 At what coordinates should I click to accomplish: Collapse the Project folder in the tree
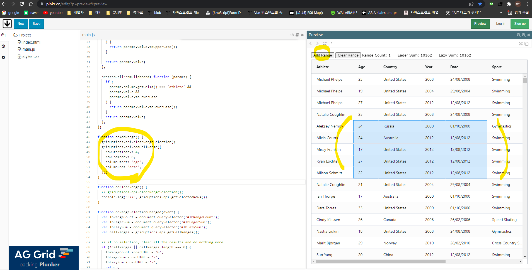pyautogui.click(x=22, y=35)
